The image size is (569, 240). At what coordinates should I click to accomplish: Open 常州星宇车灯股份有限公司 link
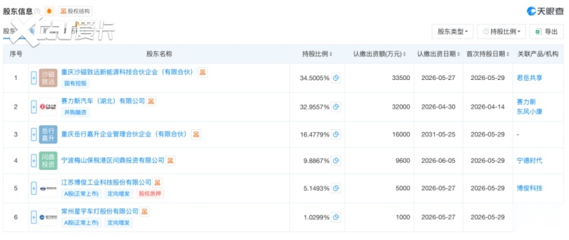click(x=100, y=211)
